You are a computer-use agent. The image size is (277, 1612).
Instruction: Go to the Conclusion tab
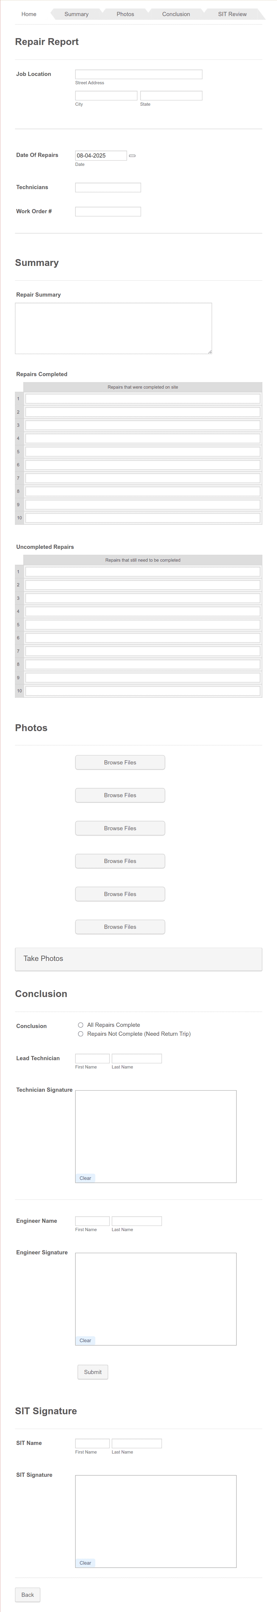176,14
